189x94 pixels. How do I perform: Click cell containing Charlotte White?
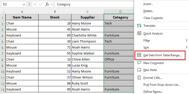[x=88, y=35]
